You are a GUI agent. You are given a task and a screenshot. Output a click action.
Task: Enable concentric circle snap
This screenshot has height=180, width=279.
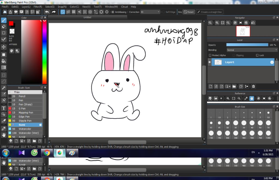coord(90,12)
